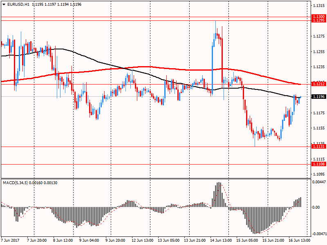This screenshot has height=245, width=327.
Task: Click the 7 Jun 20:00 time label
Action: pos(37,241)
